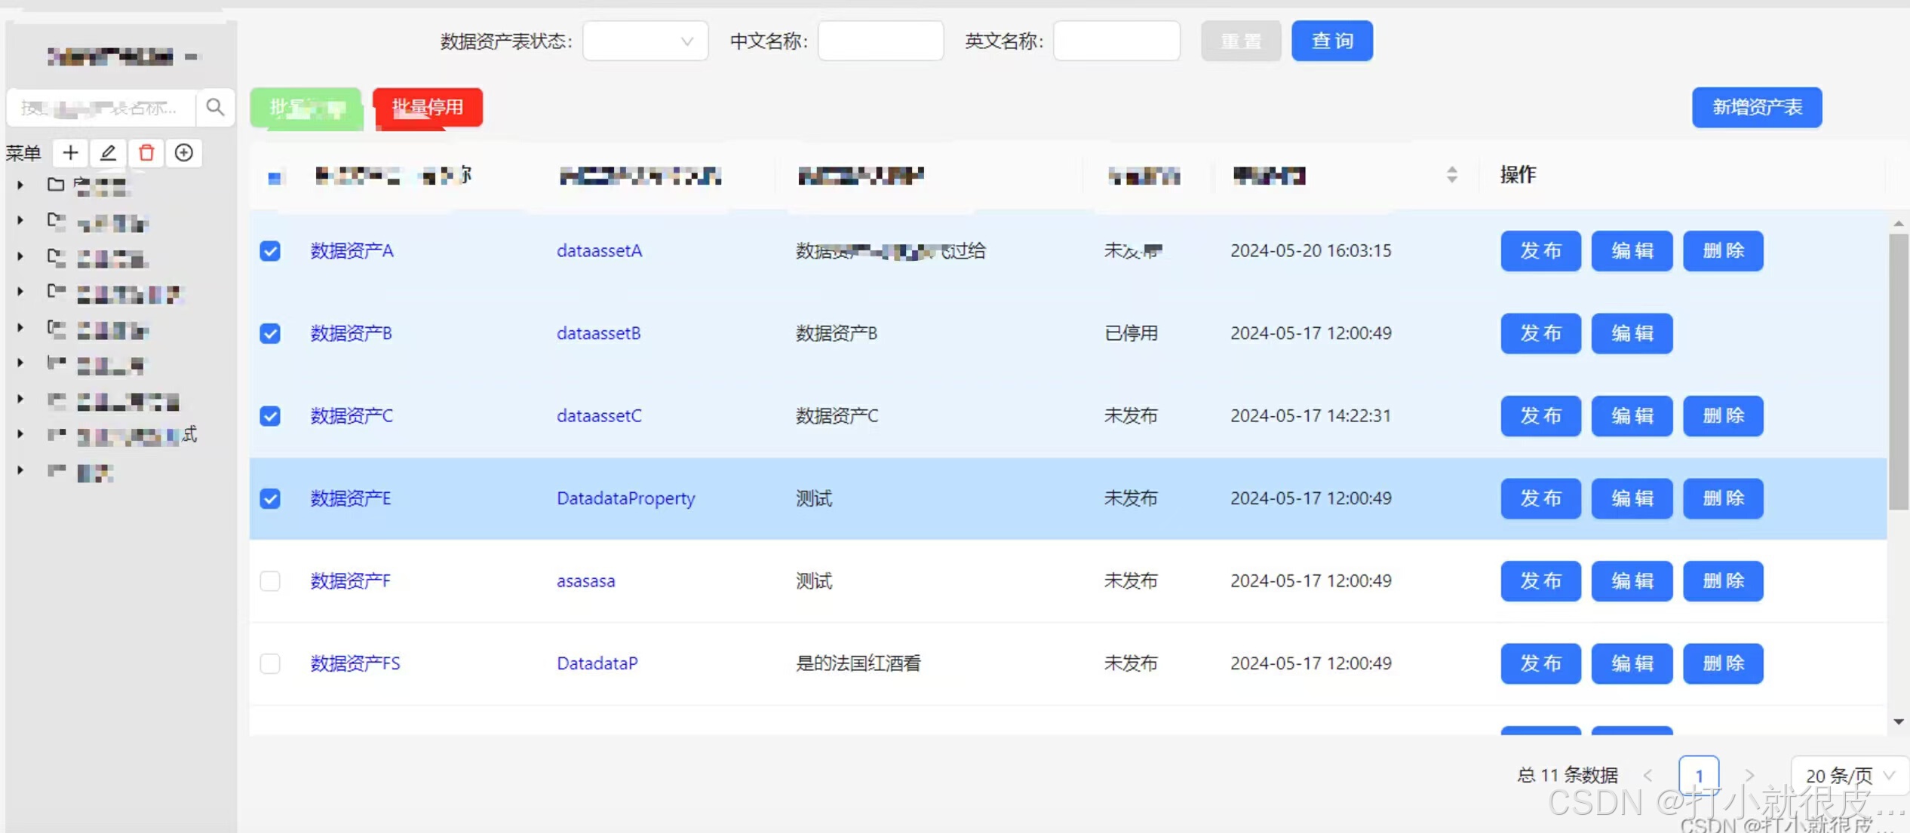Screen dimensions: 1910x833
Task: Open the dataassetB English name link
Action: [598, 333]
